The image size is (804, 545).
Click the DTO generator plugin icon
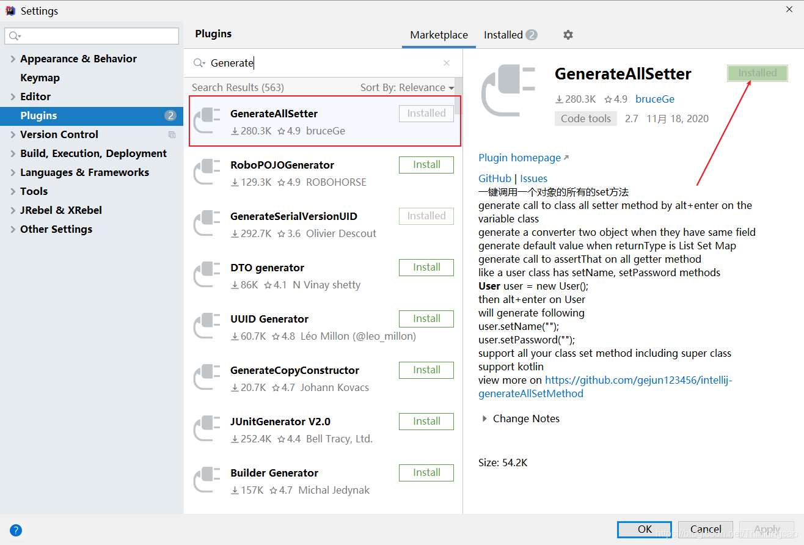click(206, 275)
